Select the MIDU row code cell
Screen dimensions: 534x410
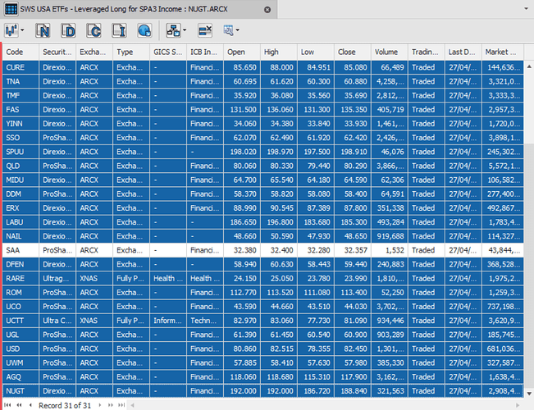coord(21,180)
